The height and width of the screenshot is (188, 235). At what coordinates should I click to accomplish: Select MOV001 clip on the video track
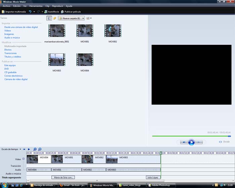click(66, 159)
